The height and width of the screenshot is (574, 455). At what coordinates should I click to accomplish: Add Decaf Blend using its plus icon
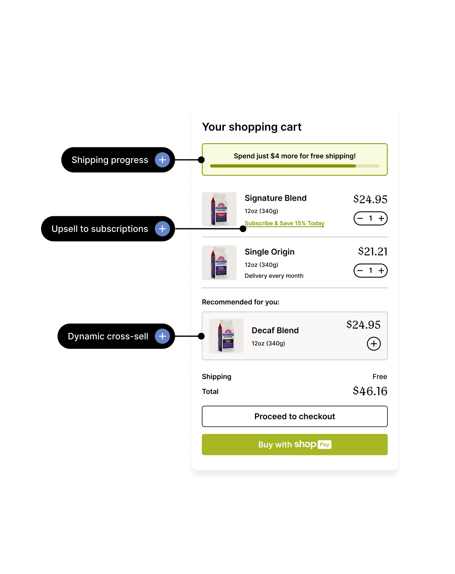click(373, 344)
